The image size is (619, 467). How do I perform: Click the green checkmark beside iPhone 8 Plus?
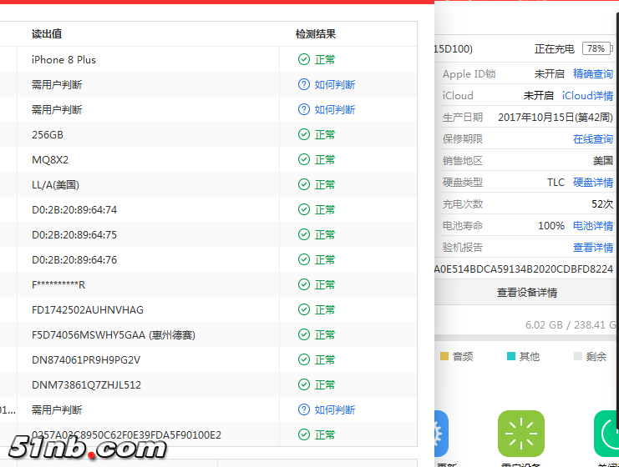coord(304,59)
